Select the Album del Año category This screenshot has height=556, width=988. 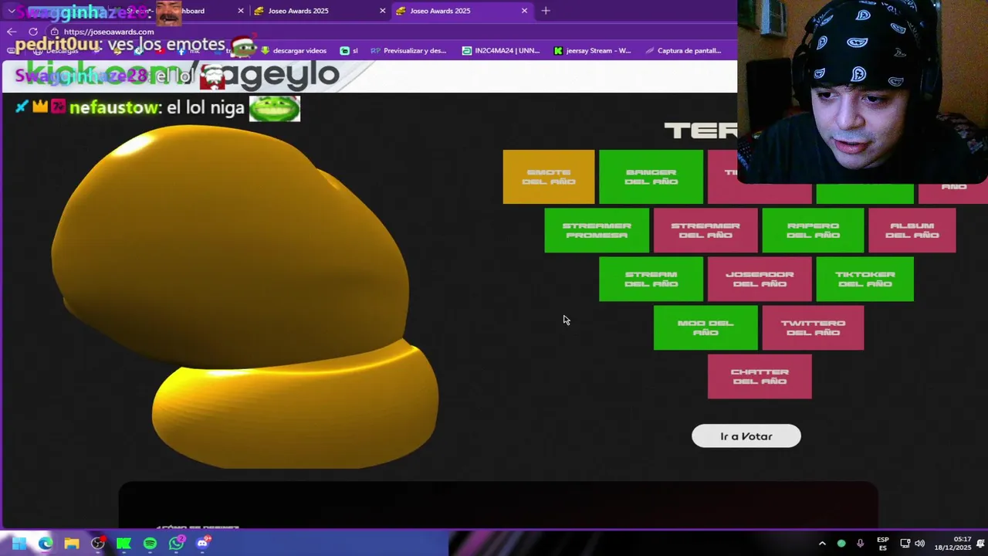[x=912, y=230]
